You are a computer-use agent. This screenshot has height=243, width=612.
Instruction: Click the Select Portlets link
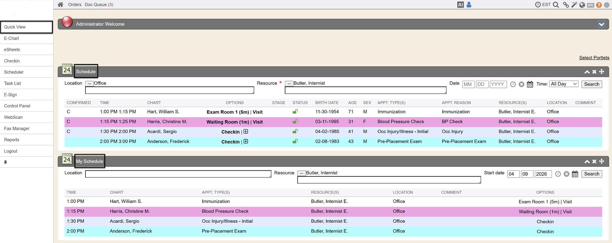tap(594, 58)
